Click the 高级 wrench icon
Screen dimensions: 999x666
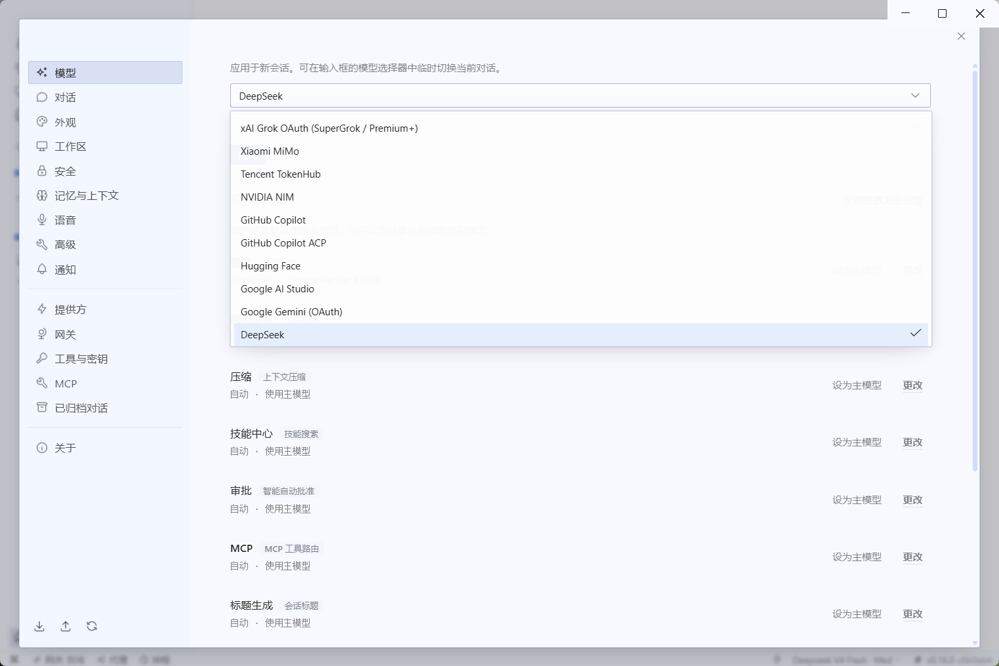tap(42, 245)
